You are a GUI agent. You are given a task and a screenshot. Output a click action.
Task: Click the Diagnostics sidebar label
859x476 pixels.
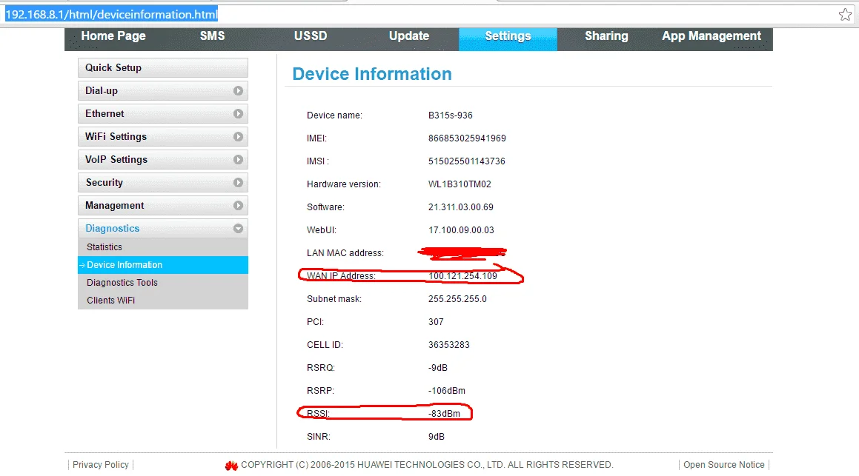click(x=113, y=229)
